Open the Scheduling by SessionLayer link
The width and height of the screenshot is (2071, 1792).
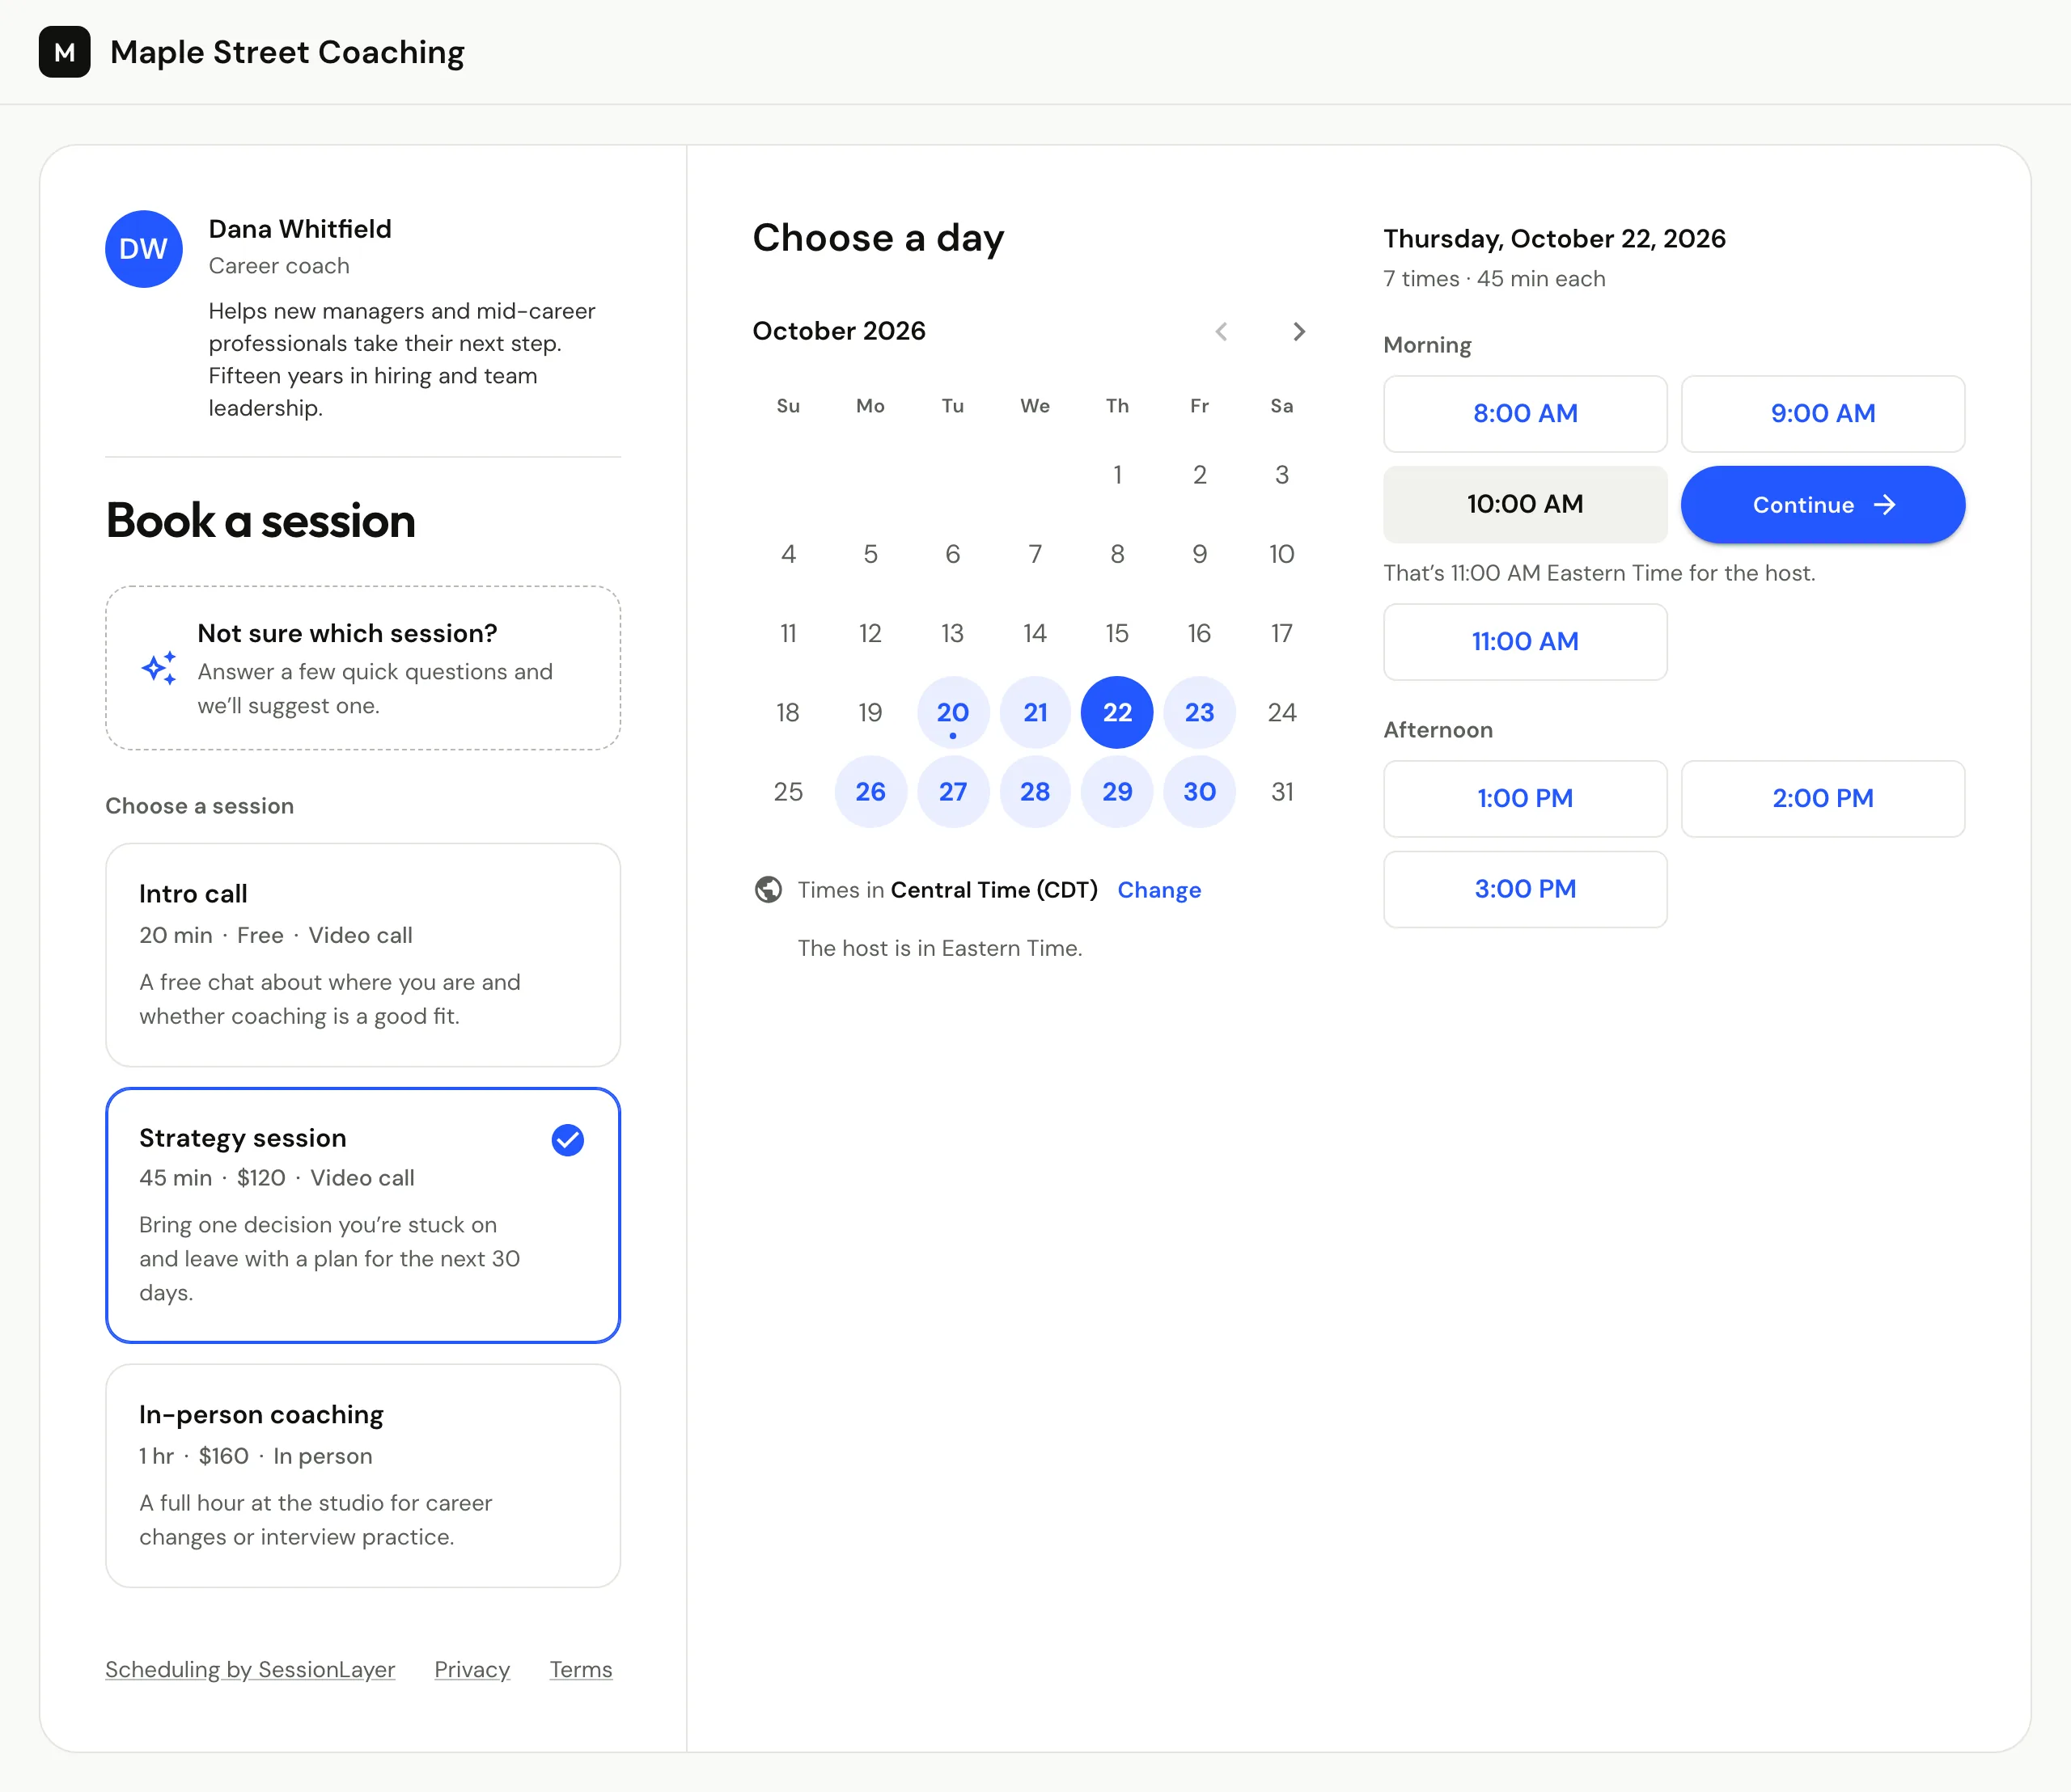point(250,1670)
